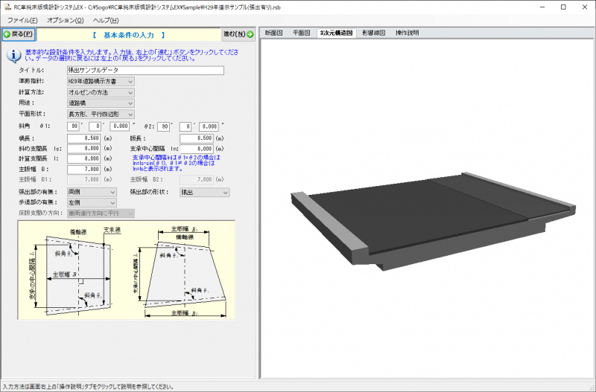Click the θ1 seconds field
The height and width of the screenshot is (392, 596).
coord(120,126)
